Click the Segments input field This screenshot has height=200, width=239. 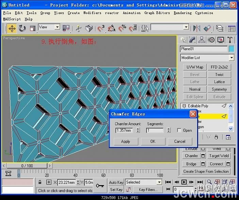point(155,130)
